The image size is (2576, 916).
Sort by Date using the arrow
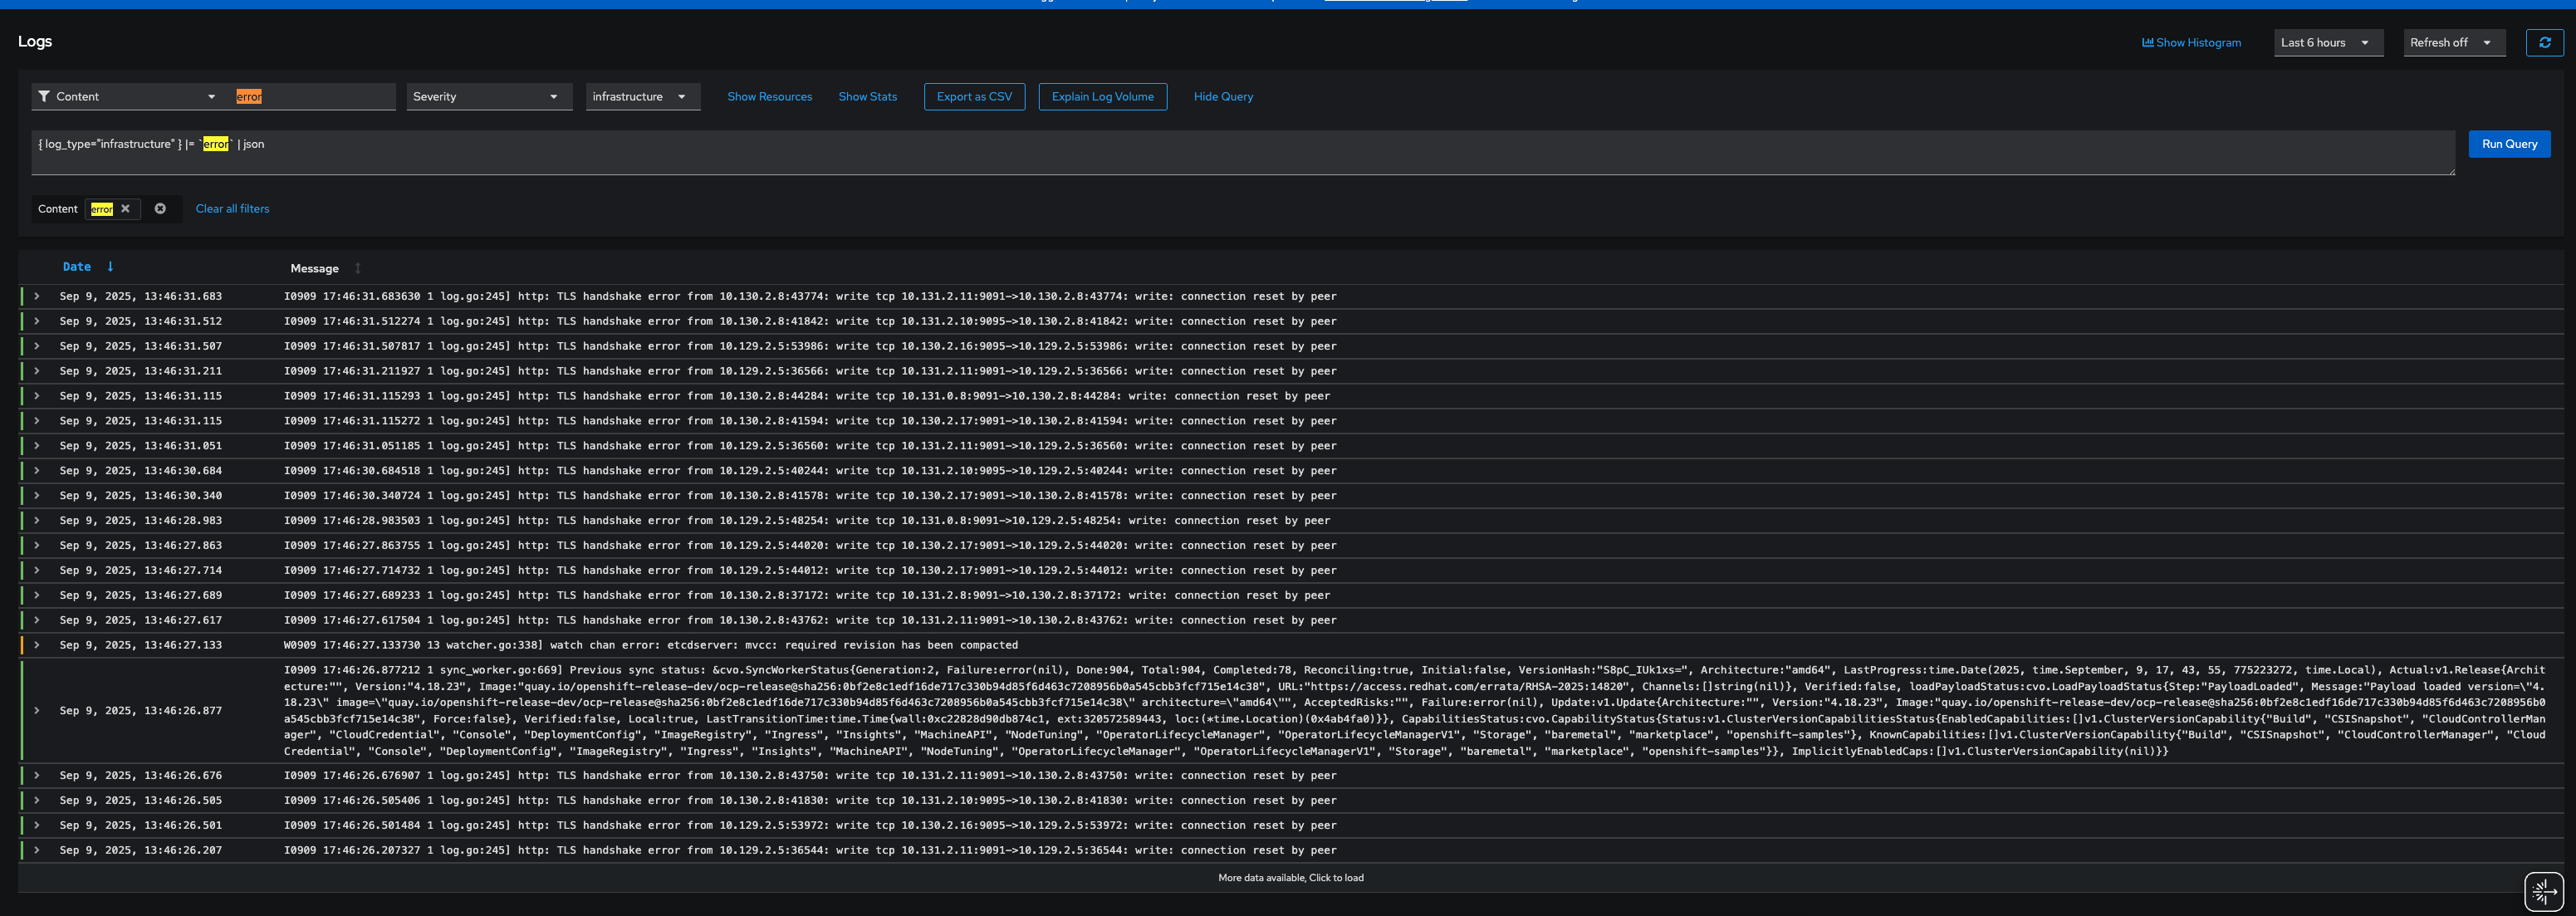coord(110,267)
